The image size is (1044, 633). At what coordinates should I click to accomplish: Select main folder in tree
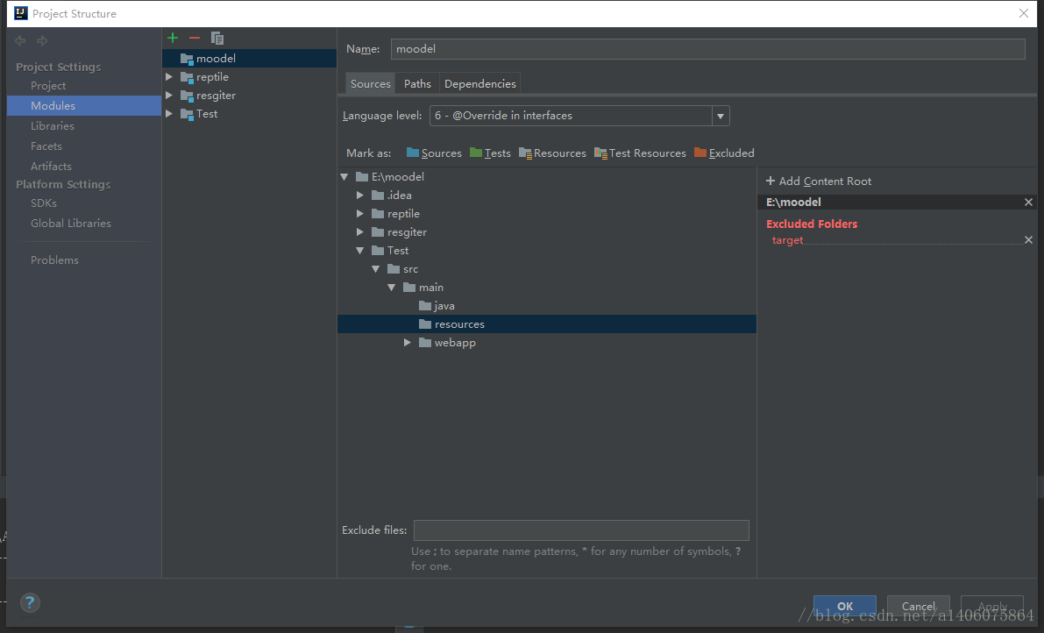coord(423,288)
